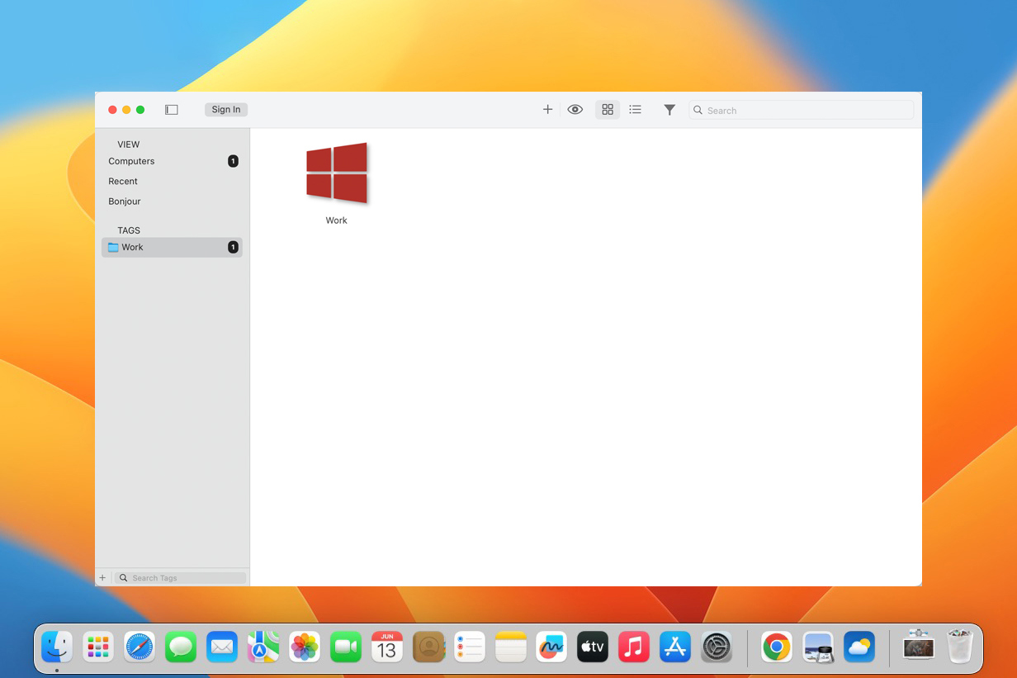Open Photos from the Dock
The width and height of the screenshot is (1017, 678).
305,647
